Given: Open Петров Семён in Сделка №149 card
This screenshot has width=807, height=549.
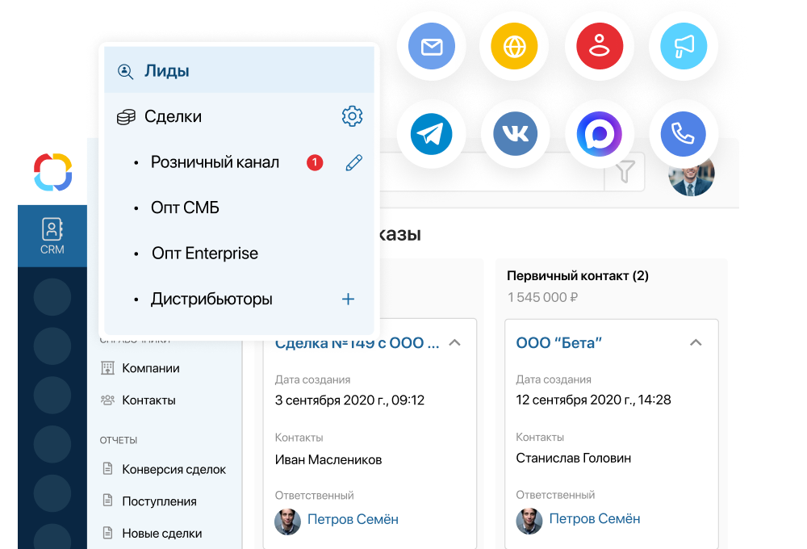Looking at the screenshot, I should (x=353, y=519).
